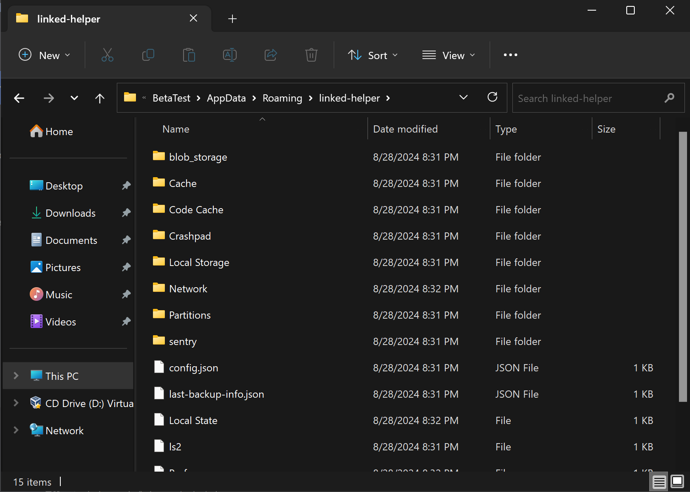690x492 pixels.
Task: Expand chevron after Roaming in path
Action: pyautogui.click(x=311, y=98)
